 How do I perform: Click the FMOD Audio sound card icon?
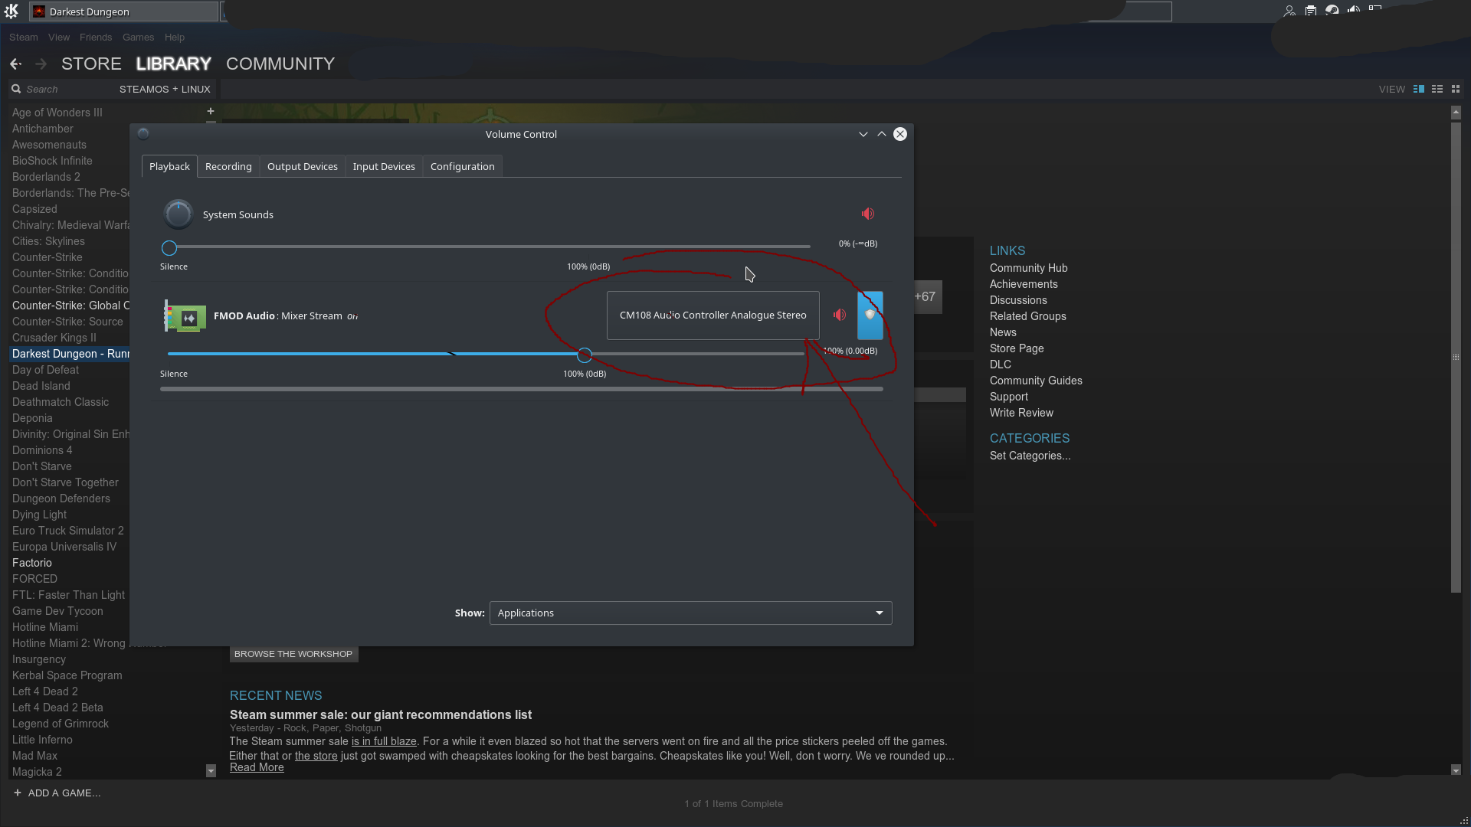click(185, 316)
